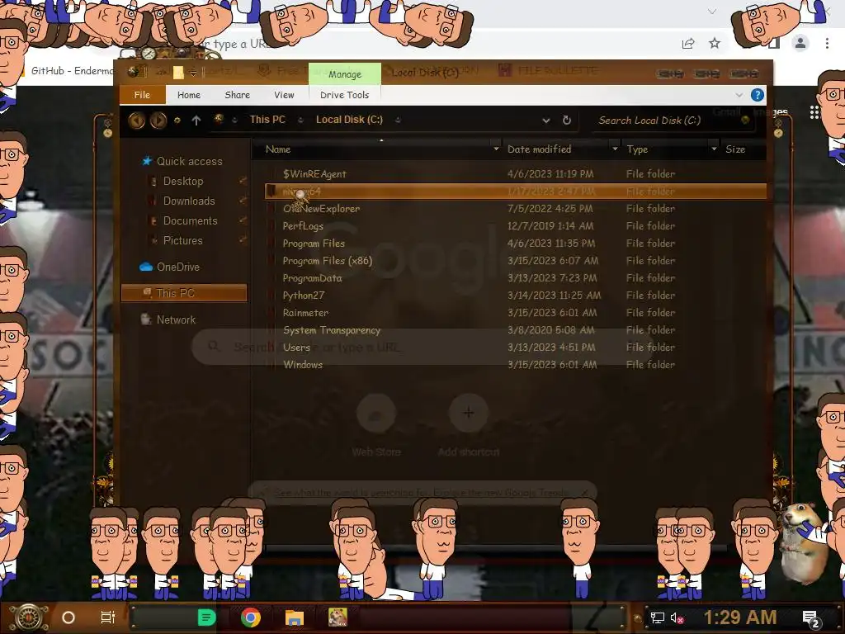The width and height of the screenshot is (845, 634).
Task: Switch to the Share ribbon tab
Action: tap(237, 95)
